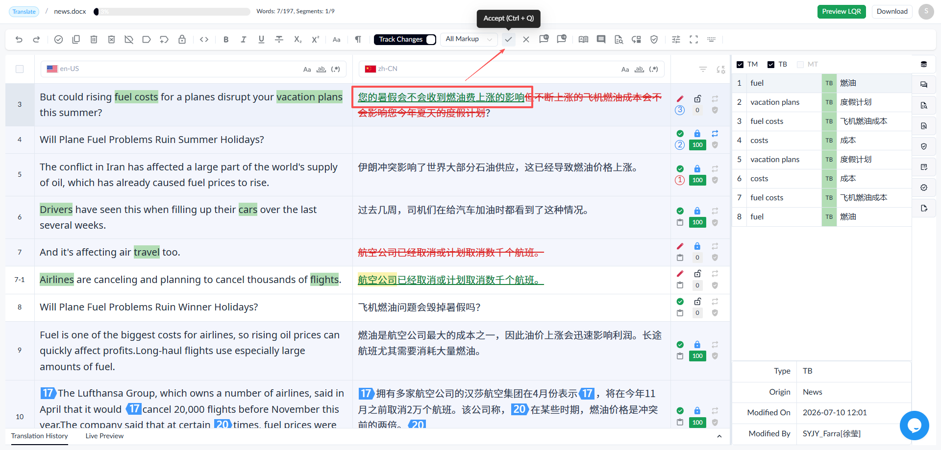Screen dimensions: 941x450
Task: Select the 'vacation plans' row 2 term
Action: pyautogui.click(x=821, y=102)
